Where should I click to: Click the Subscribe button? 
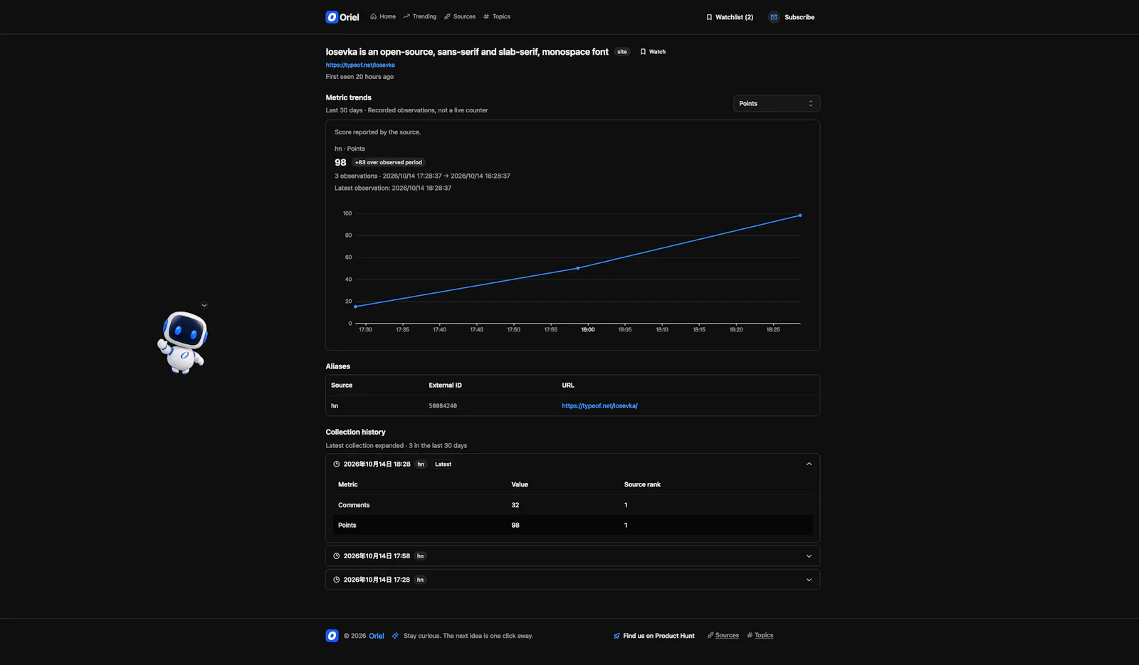click(792, 17)
